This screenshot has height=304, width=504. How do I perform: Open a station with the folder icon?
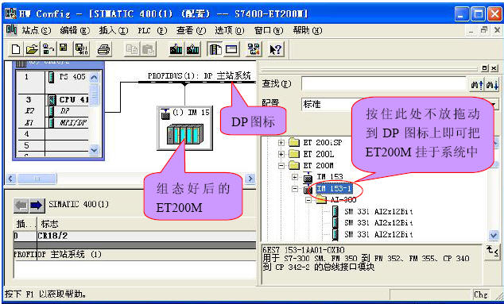coord(32,49)
